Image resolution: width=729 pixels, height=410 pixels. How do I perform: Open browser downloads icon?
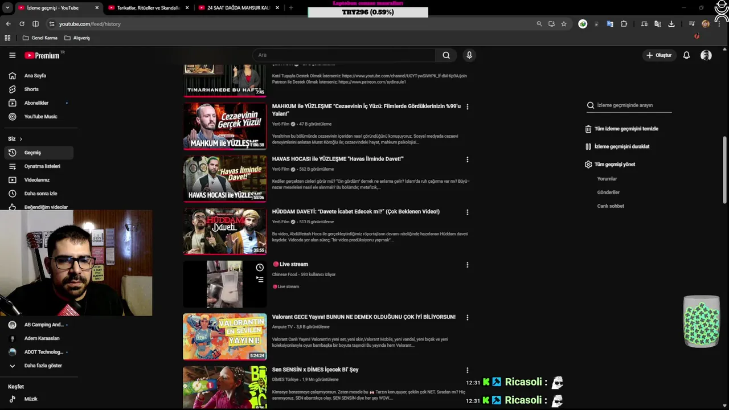[671, 24]
